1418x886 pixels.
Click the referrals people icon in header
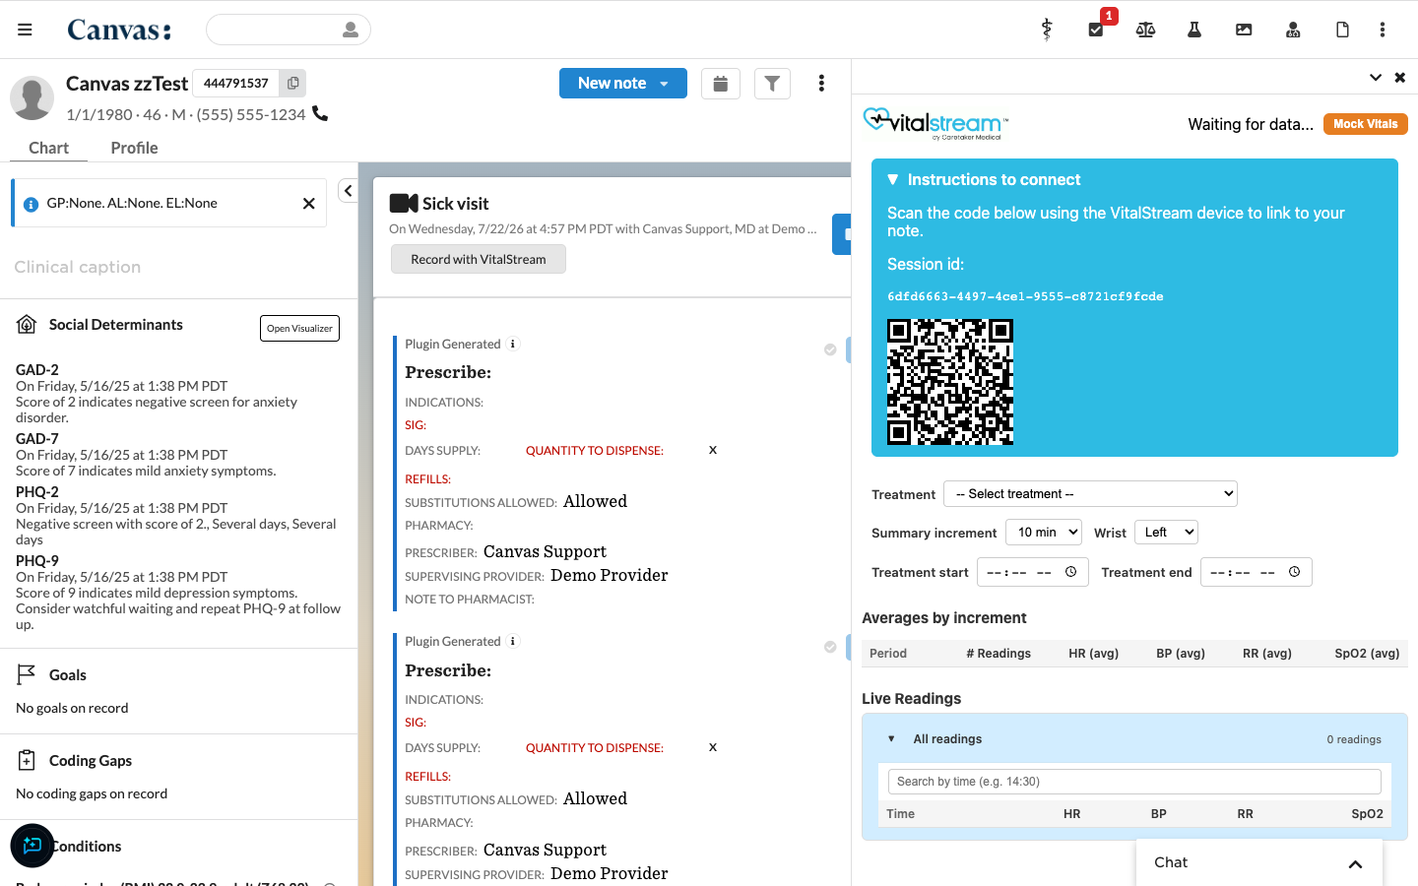(x=1293, y=30)
